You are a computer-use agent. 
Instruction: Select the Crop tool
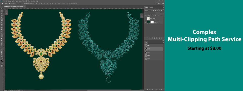[2, 18]
